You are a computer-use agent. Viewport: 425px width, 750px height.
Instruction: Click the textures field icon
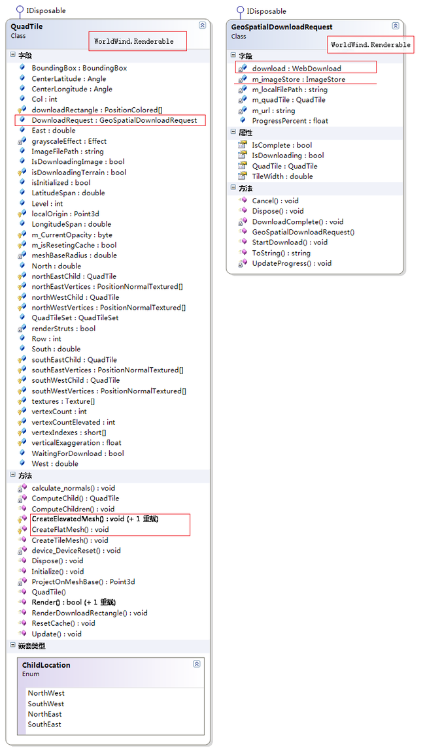point(22,401)
